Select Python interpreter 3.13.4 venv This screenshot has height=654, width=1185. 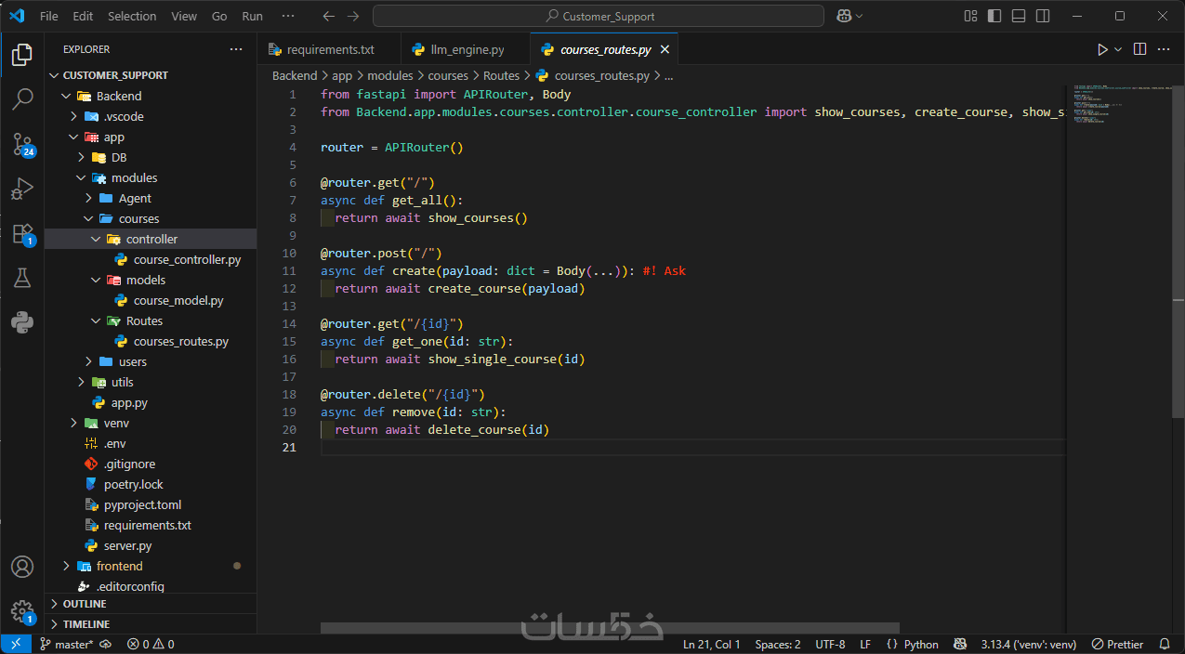(x=1029, y=644)
